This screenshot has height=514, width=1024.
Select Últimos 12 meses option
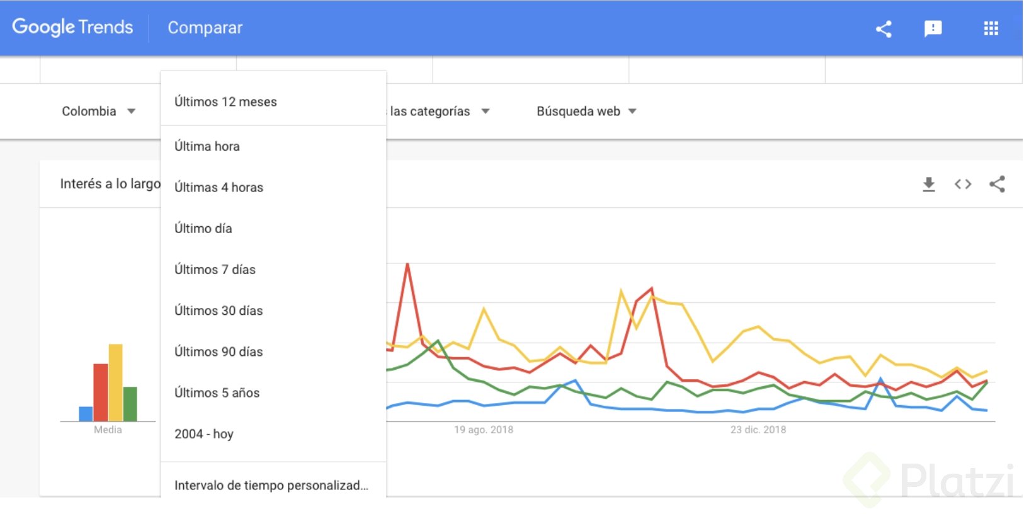225,101
